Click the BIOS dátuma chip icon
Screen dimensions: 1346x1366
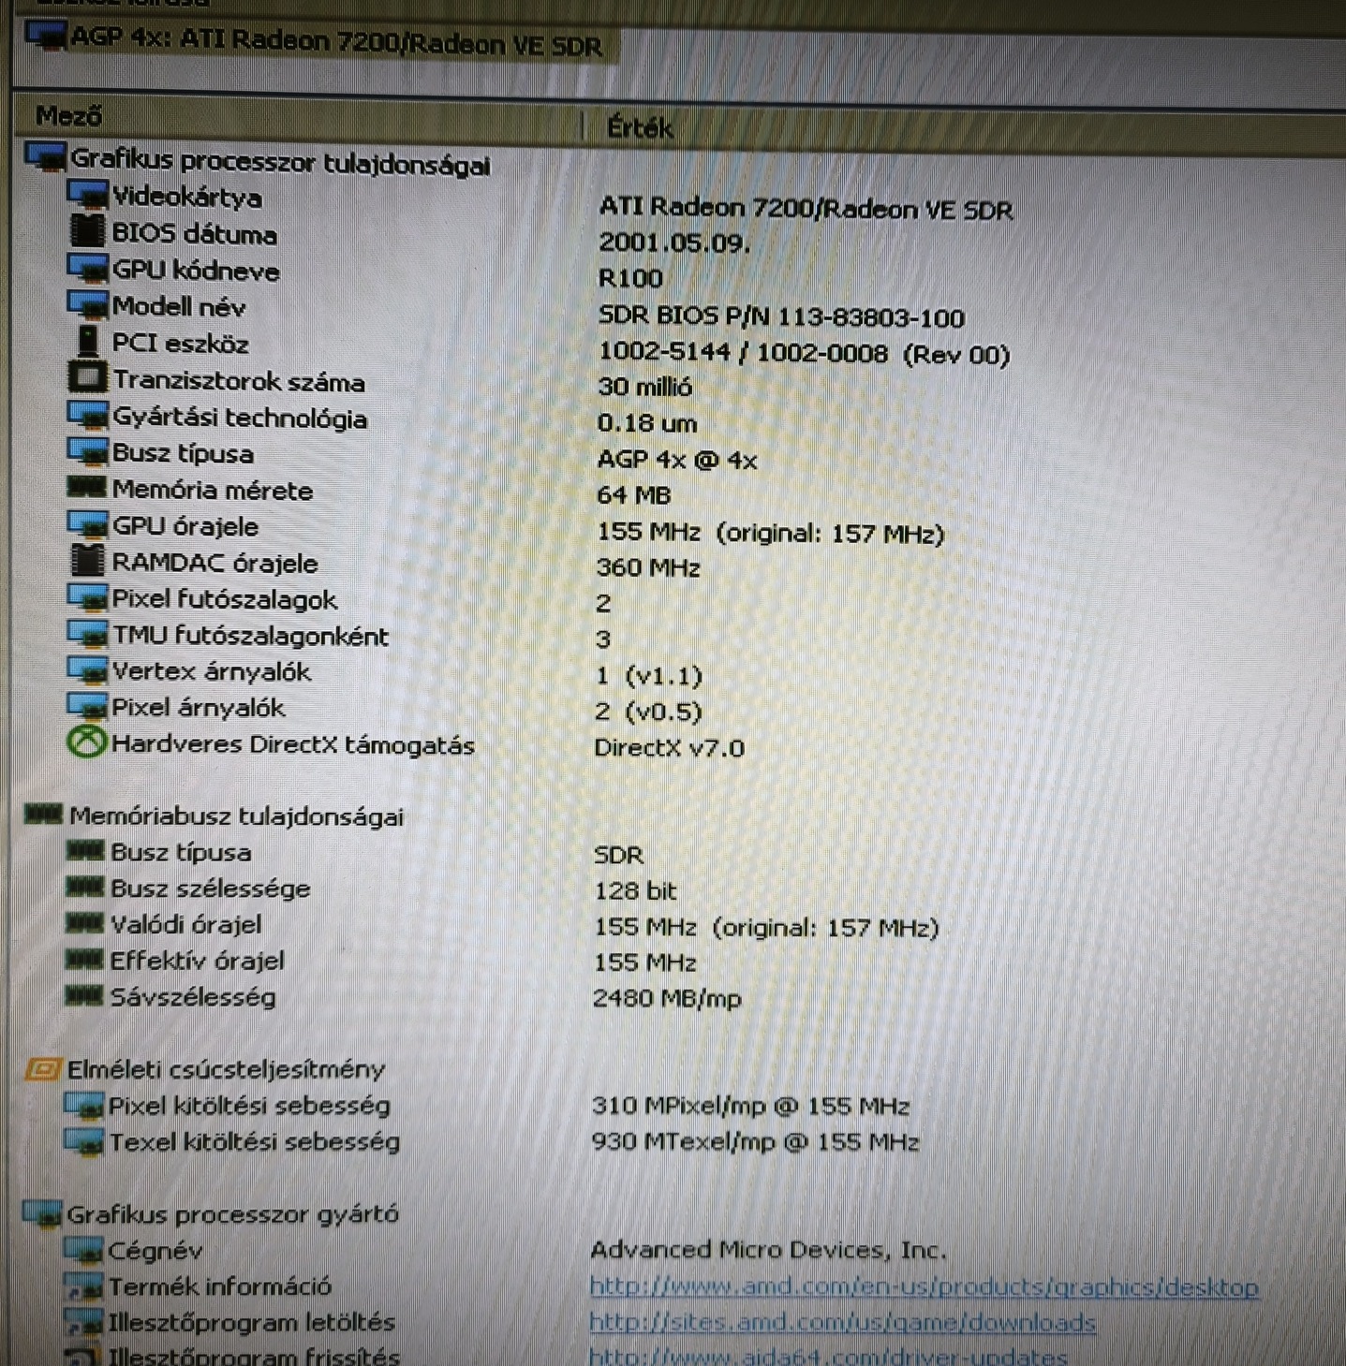[x=87, y=230]
